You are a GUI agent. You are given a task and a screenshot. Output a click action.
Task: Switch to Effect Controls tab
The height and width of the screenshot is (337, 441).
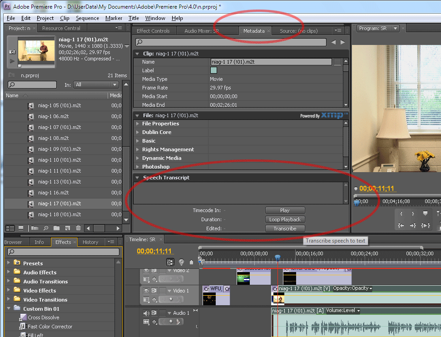[153, 31]
